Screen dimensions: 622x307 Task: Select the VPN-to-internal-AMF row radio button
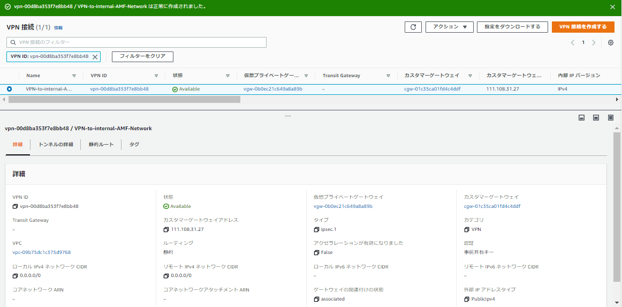10,89
